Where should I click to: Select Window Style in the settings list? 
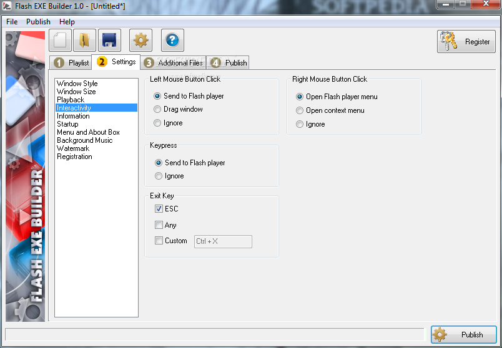click(96, 84)
